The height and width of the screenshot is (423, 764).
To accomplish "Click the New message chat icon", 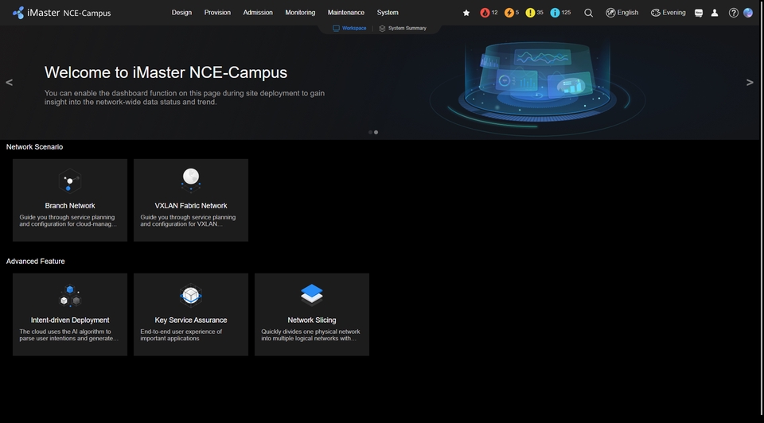I will [x=699, y=14].
